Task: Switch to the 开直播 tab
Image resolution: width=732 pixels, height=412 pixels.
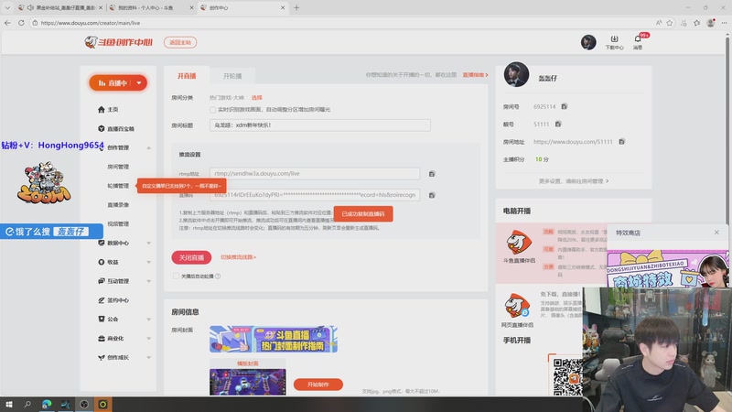Action: [x=187, y=76]
